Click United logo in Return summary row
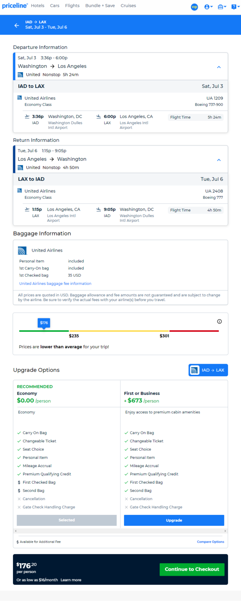Viewport: 241px width, 601px height. click(x=21, y=168)
